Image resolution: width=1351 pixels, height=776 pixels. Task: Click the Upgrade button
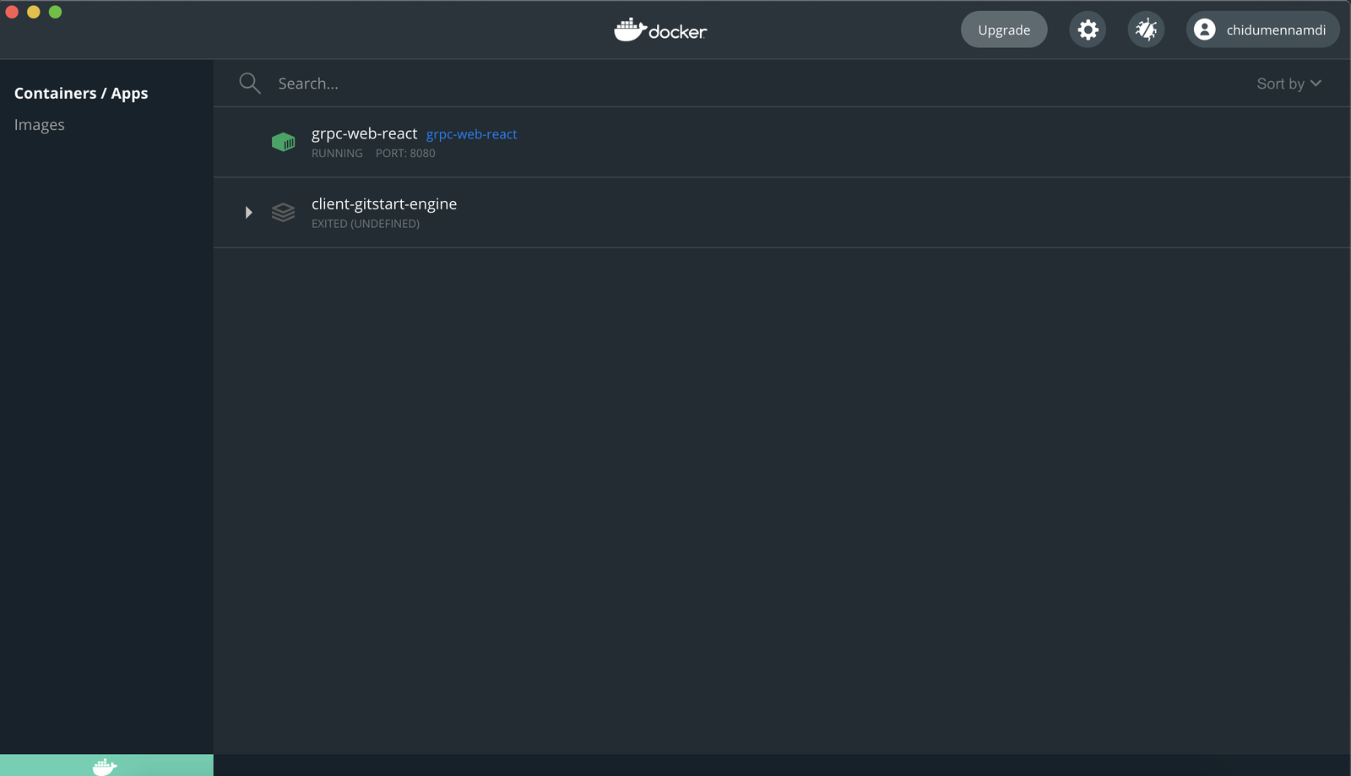click(x=1003, y=29)
